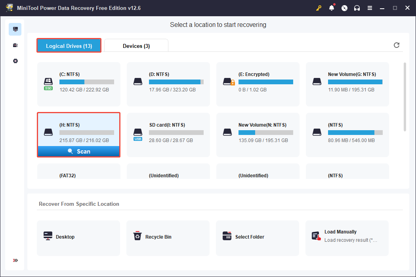
Task: Switch to the Devices (3) tab
Action: [x=136, y=46]
